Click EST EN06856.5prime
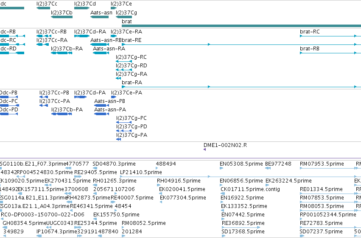 click(x=221, y=185)
